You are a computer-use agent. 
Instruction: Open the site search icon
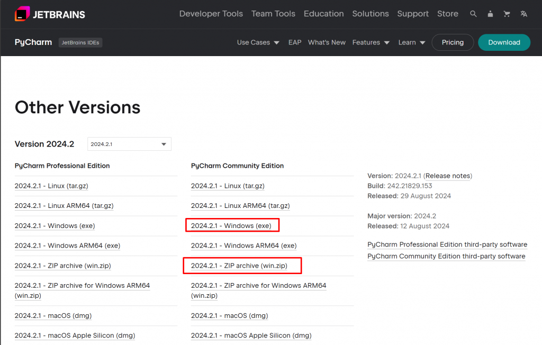click(473, 14)
